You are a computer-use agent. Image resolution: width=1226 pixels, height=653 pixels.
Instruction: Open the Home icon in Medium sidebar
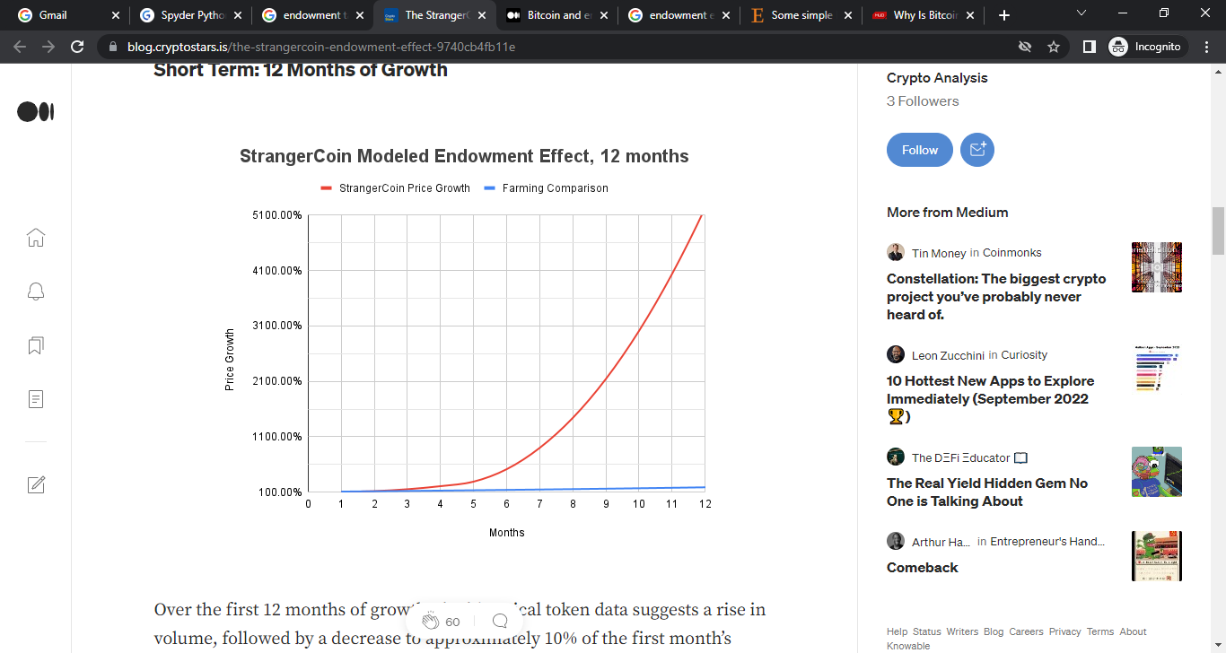pos(36,238)
